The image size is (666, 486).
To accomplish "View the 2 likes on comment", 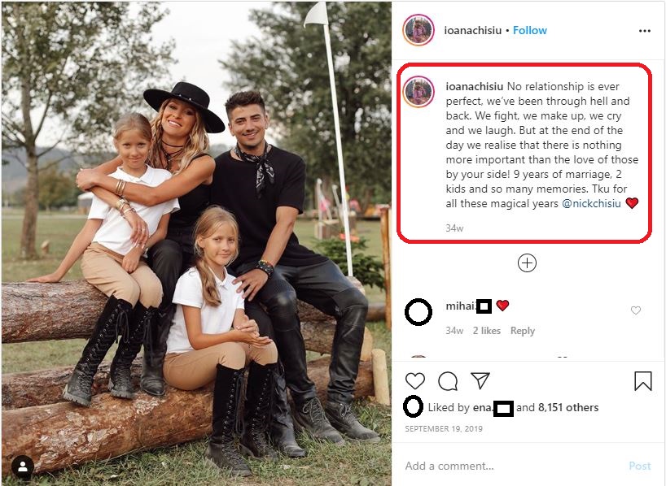I will 485,331.
